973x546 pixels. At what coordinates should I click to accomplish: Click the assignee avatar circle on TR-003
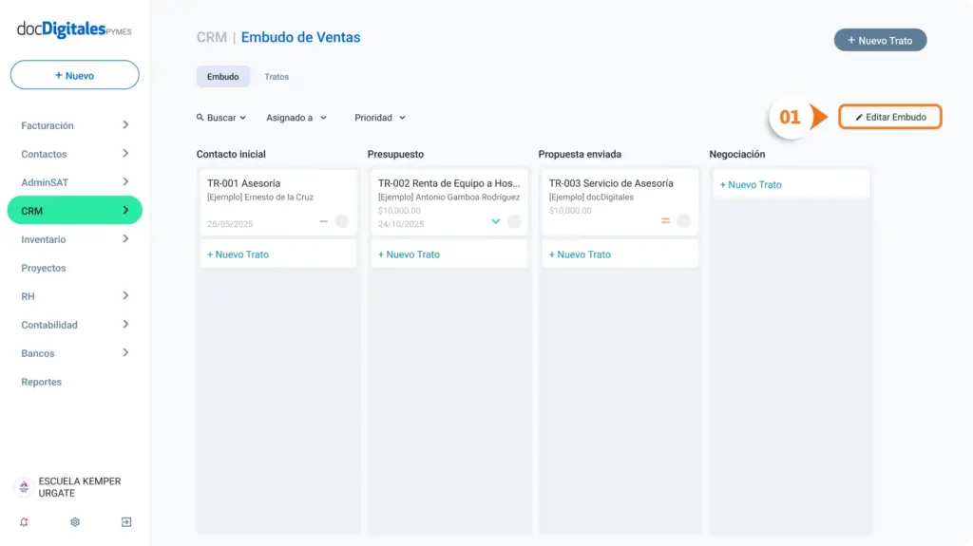coord(683,221)
